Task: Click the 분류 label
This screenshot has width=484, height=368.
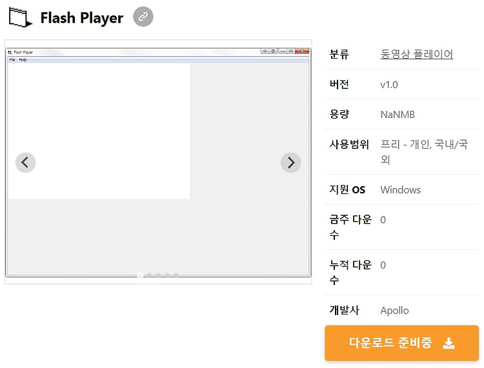Action: click(339, 54)
